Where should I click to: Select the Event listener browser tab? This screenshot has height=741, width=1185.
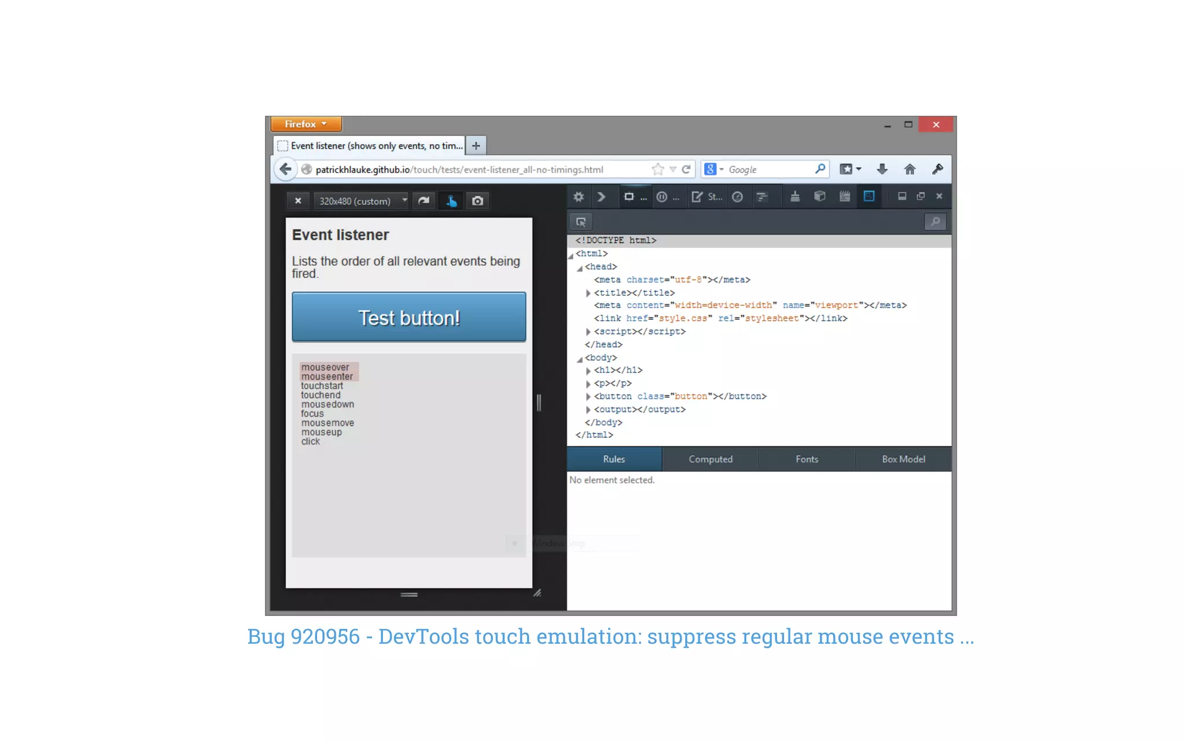pyautogui.click(x=369, y=146)
